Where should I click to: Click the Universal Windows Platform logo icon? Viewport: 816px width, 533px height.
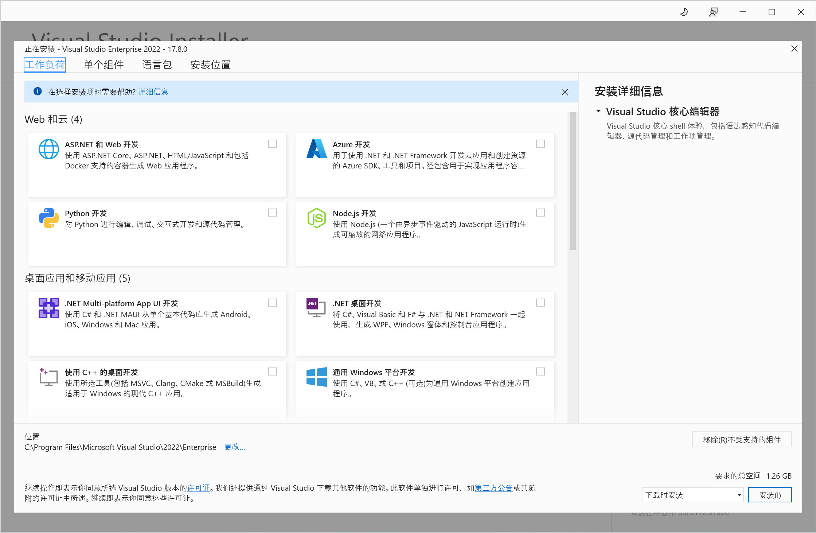click(x=316, y=377)
